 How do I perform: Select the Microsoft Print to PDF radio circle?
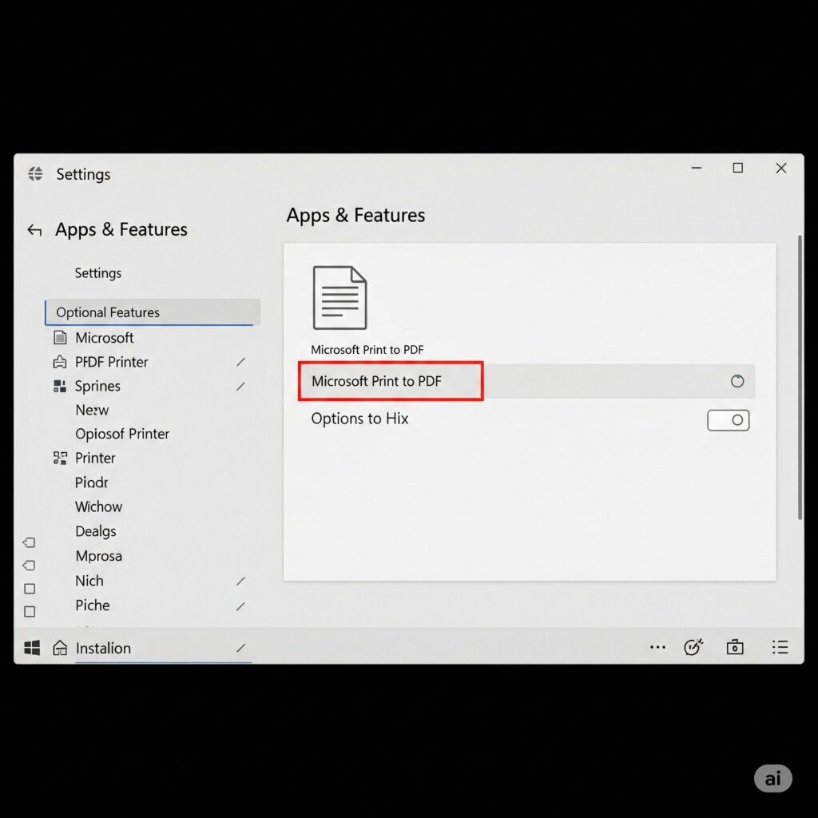pos(737,381)
